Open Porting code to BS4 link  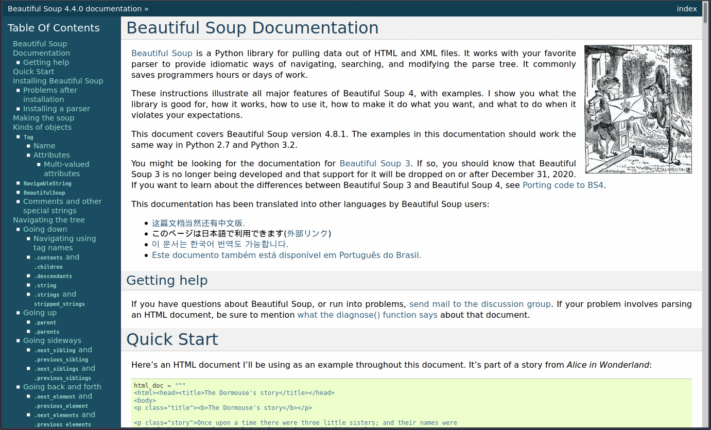[x=563, y=185]
